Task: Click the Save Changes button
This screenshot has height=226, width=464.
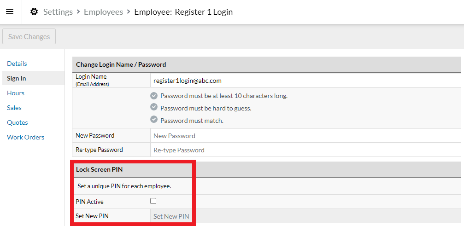Action: point(29,36)
